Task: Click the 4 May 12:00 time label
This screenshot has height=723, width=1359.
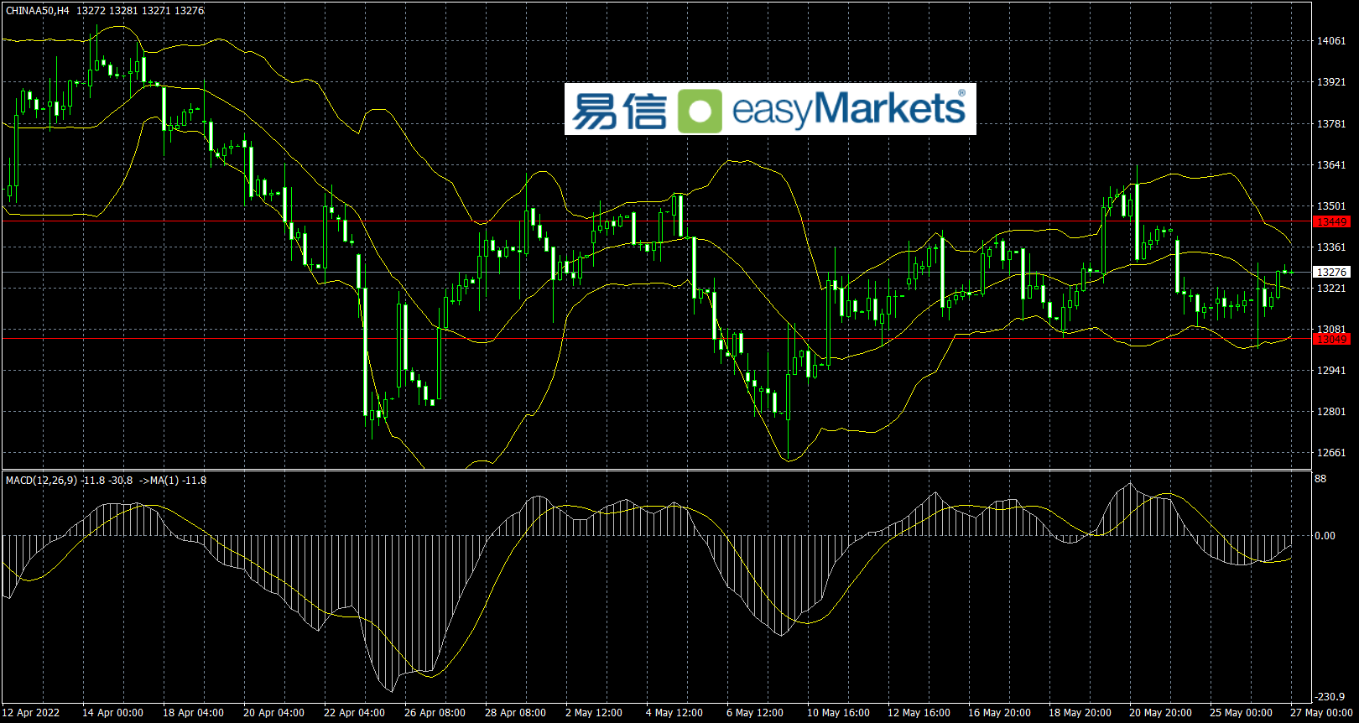Action: pyautogui.click(x=674, y=713)
